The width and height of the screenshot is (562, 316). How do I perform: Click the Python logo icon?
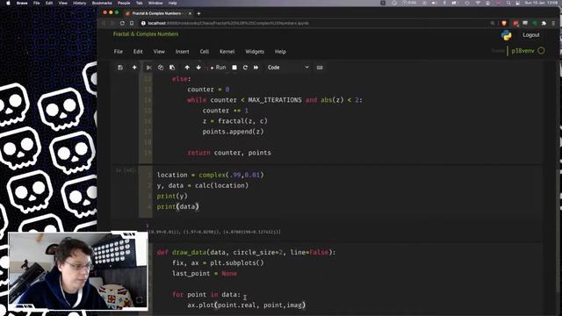click(507, 35)
